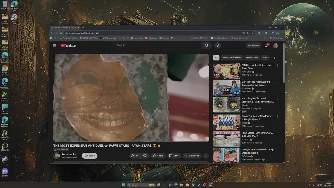Select the All filter chip
334x188 pixels.
click(x=216, y=58)
